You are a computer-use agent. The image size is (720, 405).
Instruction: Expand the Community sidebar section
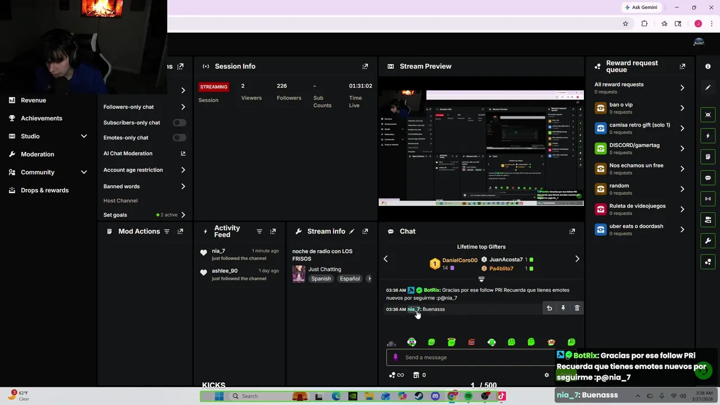(84, 172)
